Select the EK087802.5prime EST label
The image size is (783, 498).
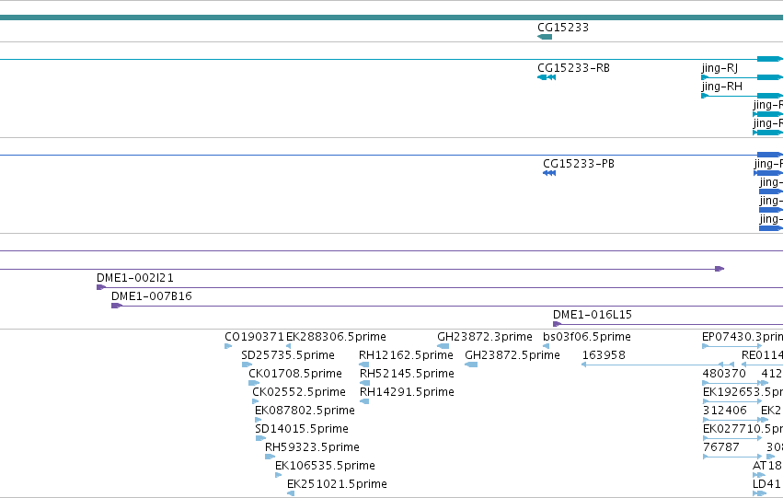305,411
